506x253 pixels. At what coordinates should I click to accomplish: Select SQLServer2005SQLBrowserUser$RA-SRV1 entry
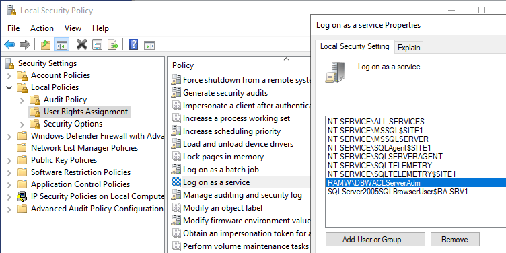pyautogui.click(x=398, y=192)
